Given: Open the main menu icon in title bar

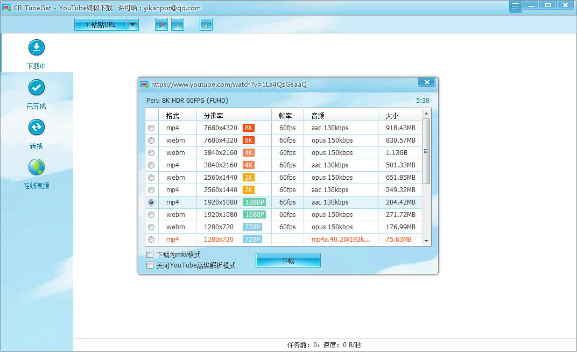Looking at the screenshot, I should click(516, 6).
